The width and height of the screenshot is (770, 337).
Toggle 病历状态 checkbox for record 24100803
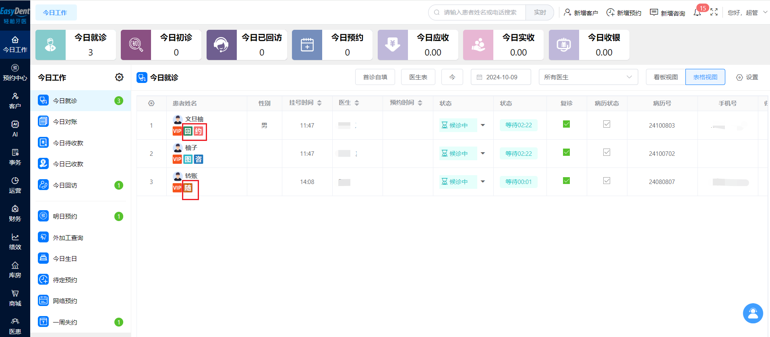[x=606, y=124]
